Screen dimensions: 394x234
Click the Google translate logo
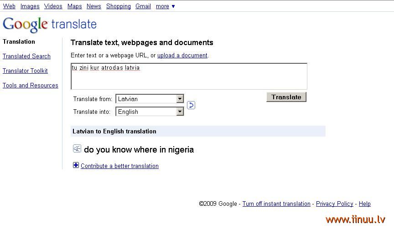[x=50, y=25]
